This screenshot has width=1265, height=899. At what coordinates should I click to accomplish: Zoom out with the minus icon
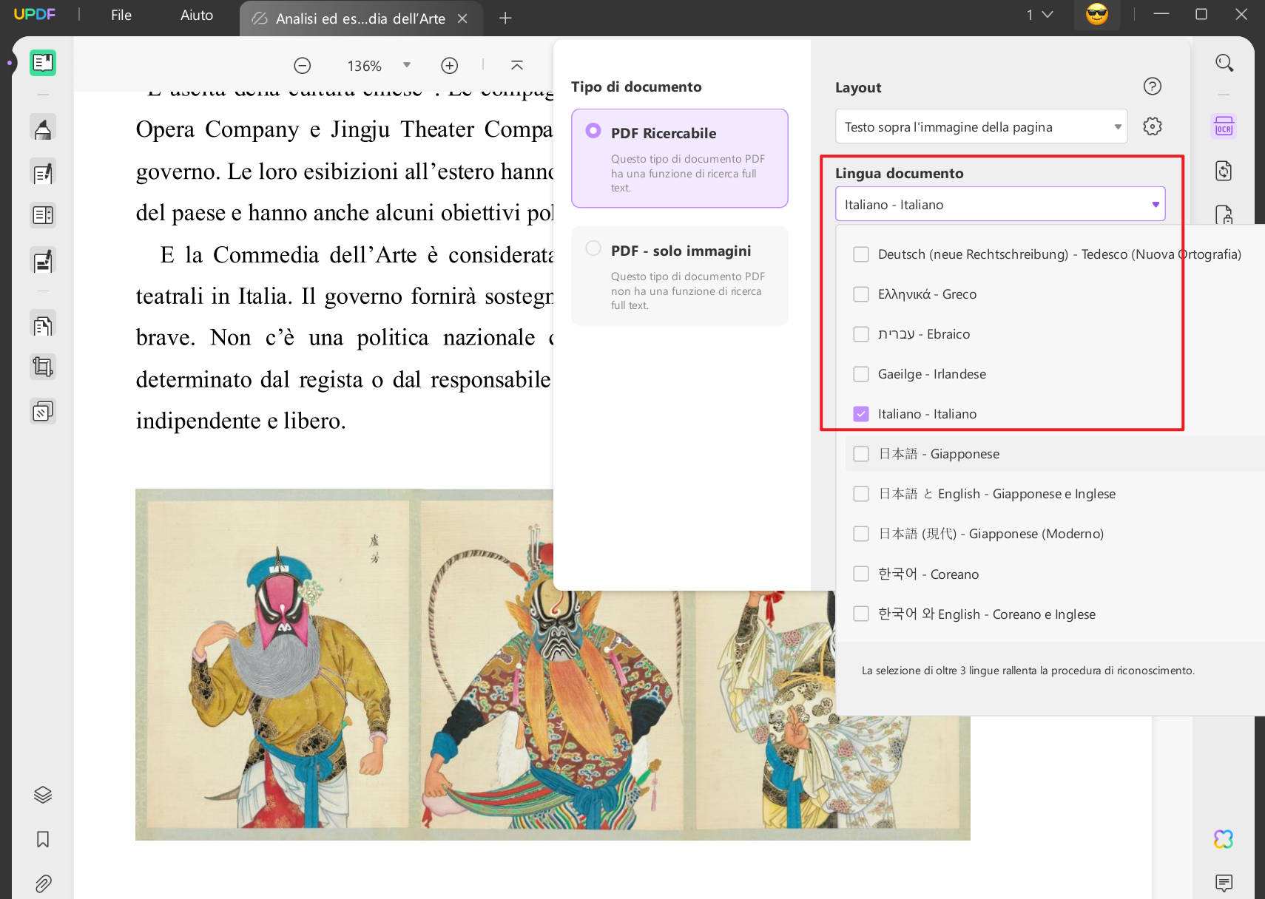302,66
